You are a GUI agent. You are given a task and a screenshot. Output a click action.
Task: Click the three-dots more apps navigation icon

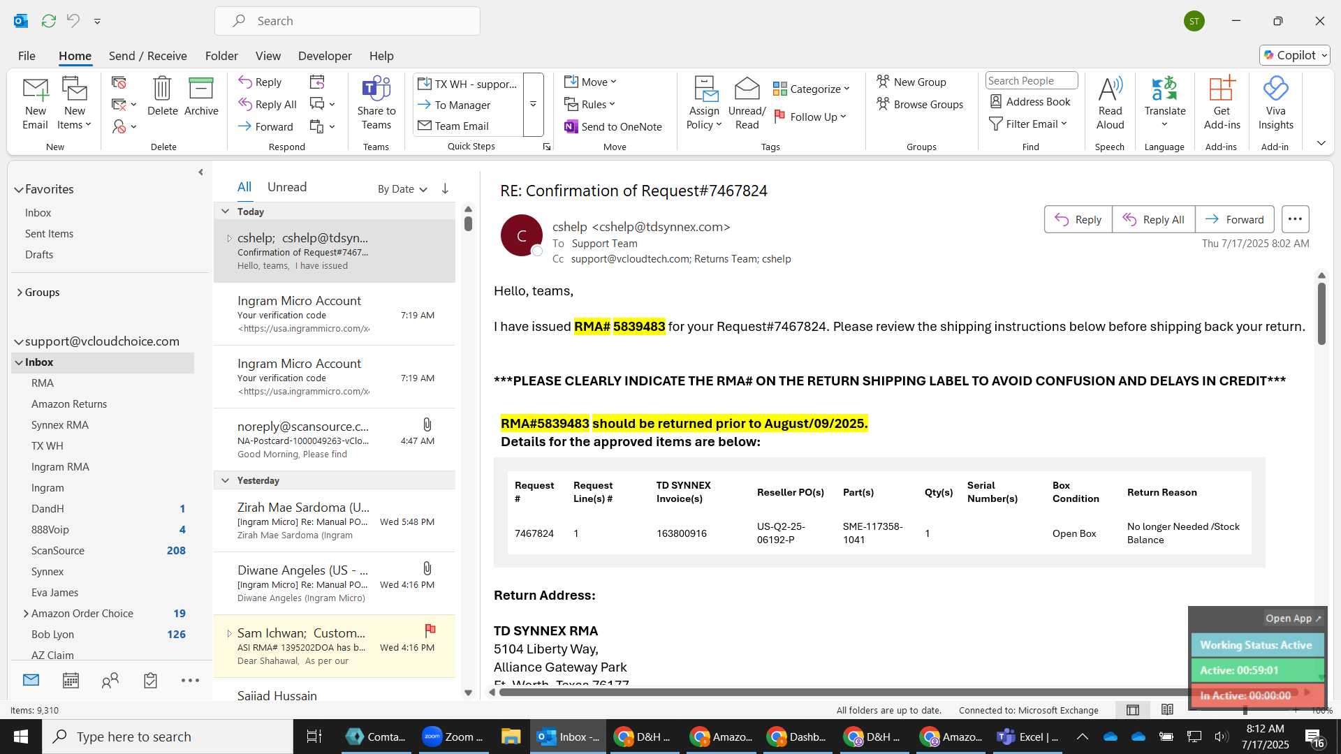click(190, 680)
